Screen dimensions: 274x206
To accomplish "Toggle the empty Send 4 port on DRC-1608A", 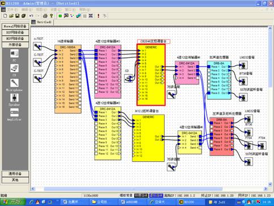I will point(80,62).
